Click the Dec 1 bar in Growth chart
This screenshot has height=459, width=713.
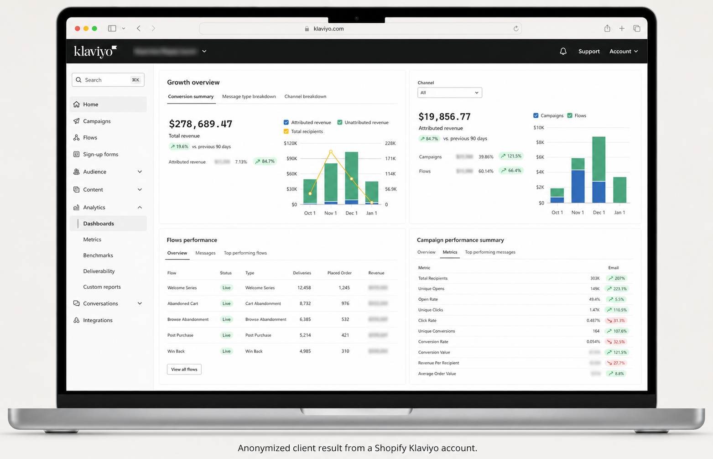[352, 178]
